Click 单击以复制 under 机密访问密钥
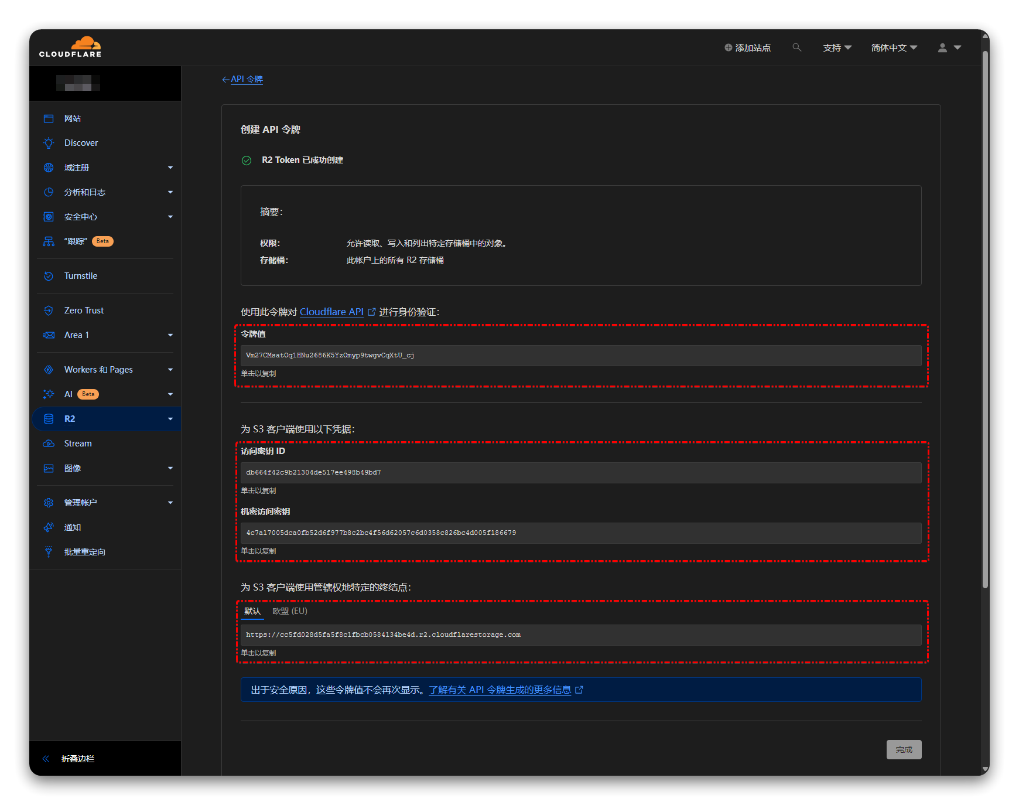Image resolution: width=1019 pixels, height=805 pixels. click(x=258, y=551)
